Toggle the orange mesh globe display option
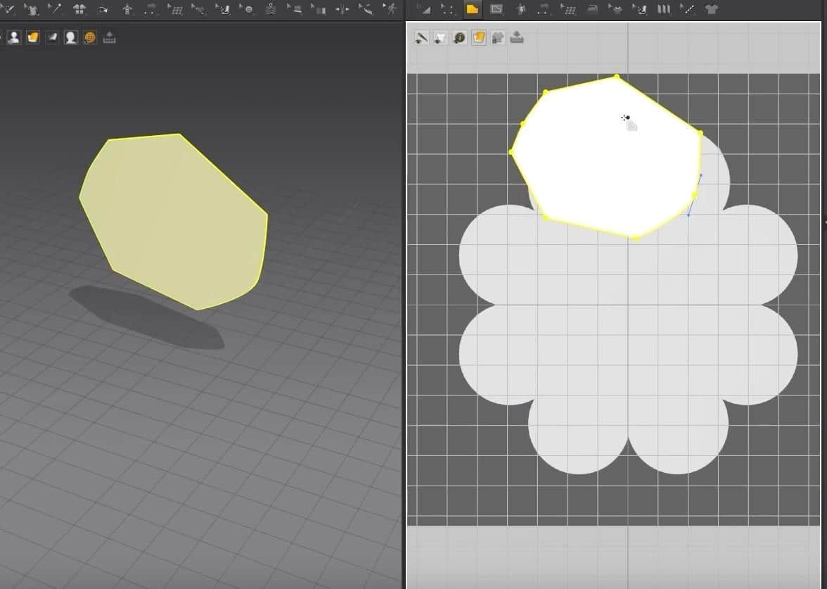The image size is (827, 589). click(x=90, y=37)
